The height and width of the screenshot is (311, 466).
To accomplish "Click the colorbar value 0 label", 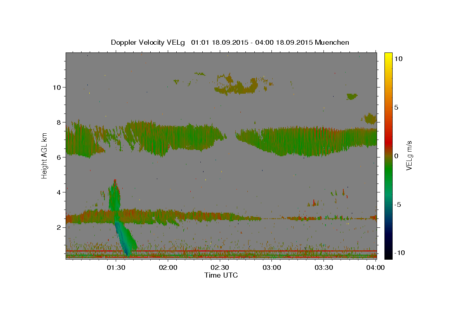I will pyautogui.click(x=396, y=155).
